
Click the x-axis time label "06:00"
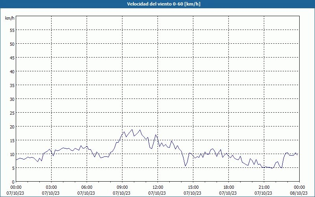(x=87, y=188)
